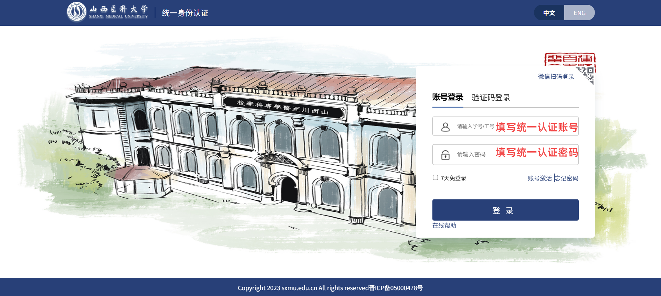Screen dimensions: 661x296
Task: Enable the 7天免登录 checkbox
Action: pyautogui.click(x=436, y=177)
